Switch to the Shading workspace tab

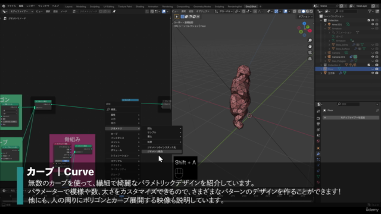(x=140, y=7)
